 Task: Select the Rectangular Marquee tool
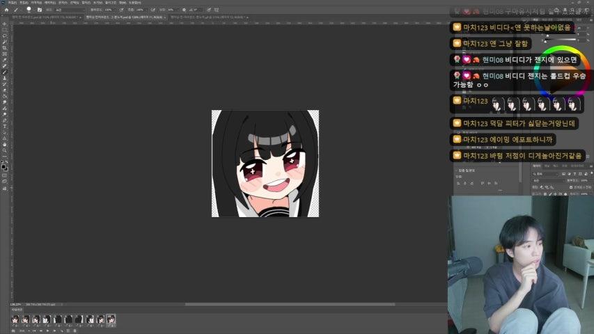point(5,29)
